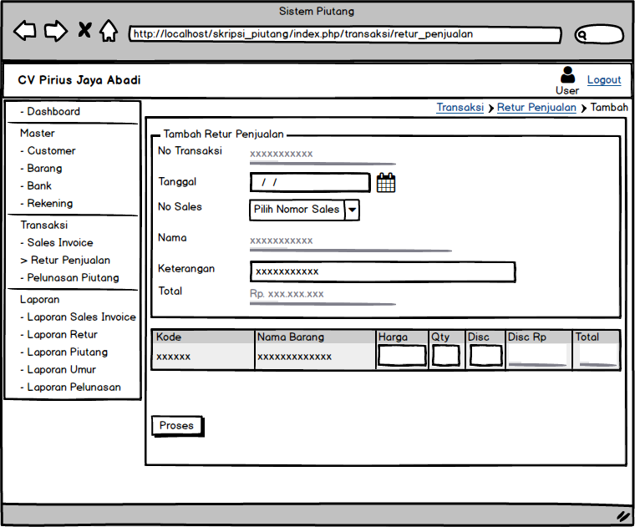Open Rekening in the sidebar
Image resolution: width=635 pixels, height=527 pixels.
(x=47, y=203)
